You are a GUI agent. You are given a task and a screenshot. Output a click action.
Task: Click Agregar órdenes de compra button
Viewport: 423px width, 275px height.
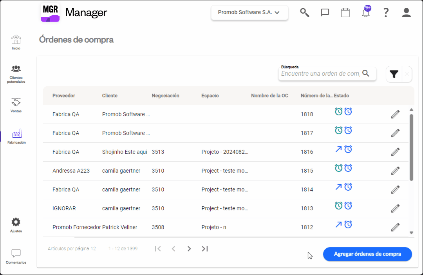pos(367,254)
